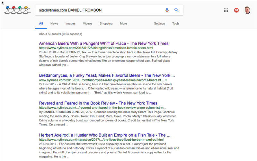Select the All results tab

tap(41, 23)
